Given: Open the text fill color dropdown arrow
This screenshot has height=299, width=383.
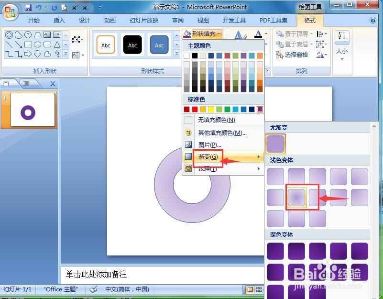Looking at the screenshot, I should click(x=266, y=33).
